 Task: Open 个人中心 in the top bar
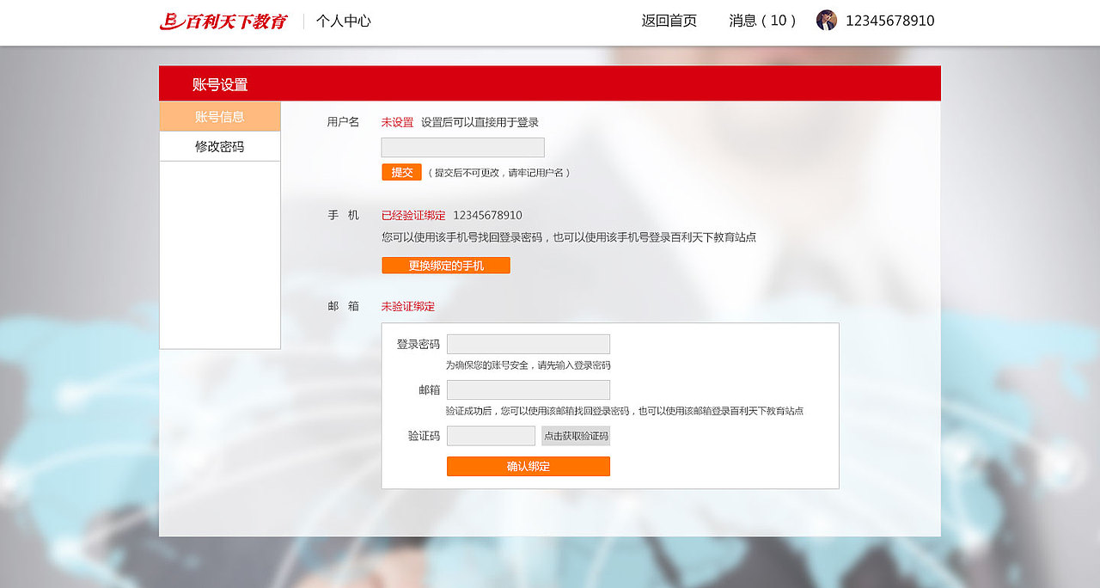344,21
